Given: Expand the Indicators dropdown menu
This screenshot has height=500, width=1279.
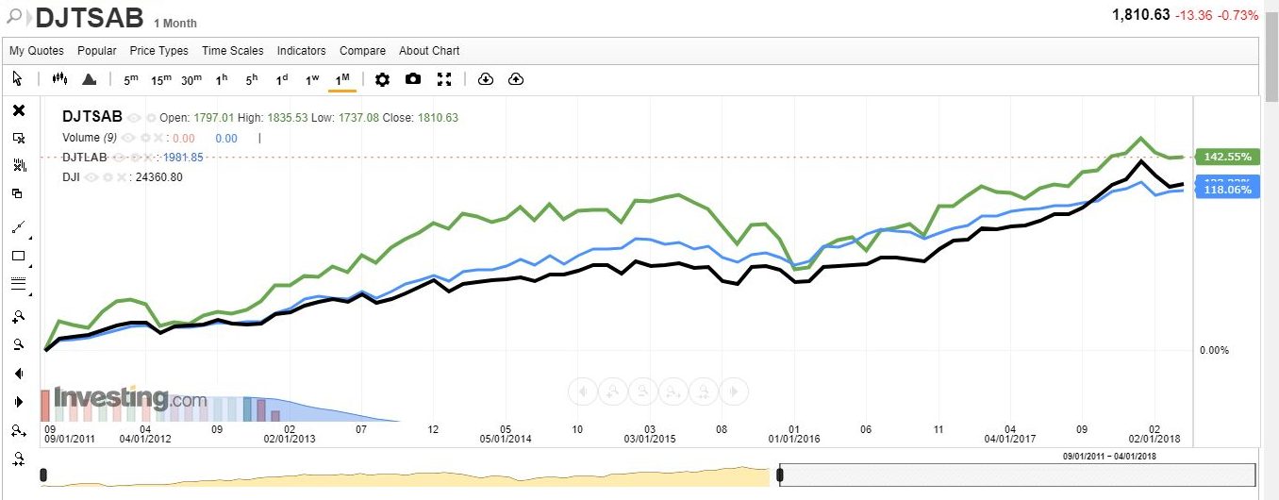Looking at the screenshot, I should [301, 51].
